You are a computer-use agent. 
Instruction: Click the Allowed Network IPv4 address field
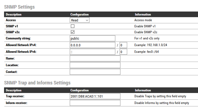click(x=92, y=45)
